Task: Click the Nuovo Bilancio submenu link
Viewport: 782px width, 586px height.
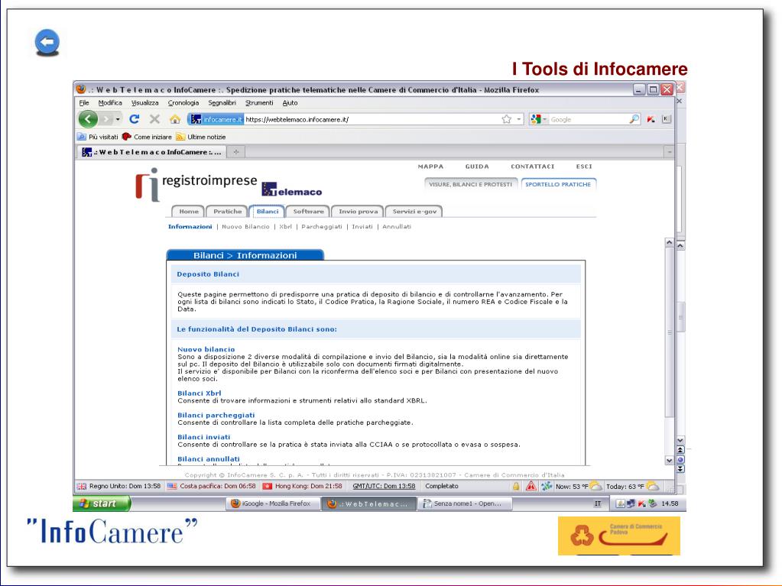Action: coord(245,227)
